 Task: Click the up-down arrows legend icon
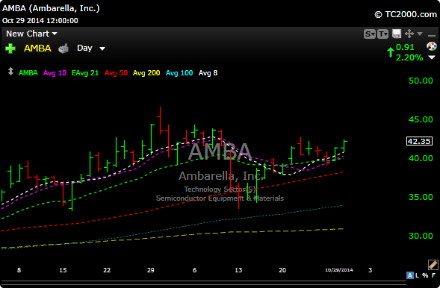click(10, 71)
